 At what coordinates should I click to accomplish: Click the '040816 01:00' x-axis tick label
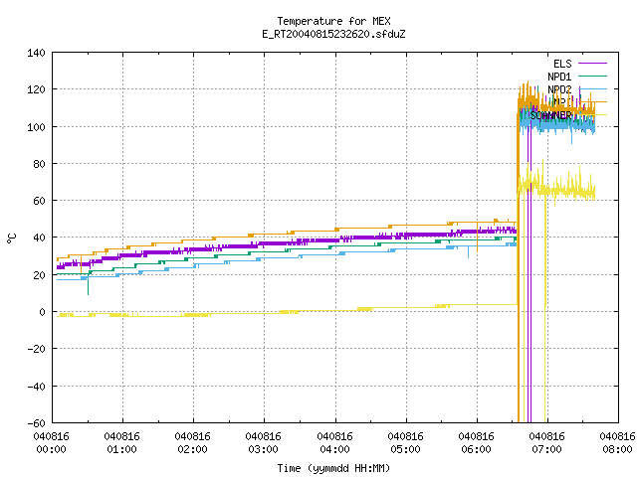121,443
